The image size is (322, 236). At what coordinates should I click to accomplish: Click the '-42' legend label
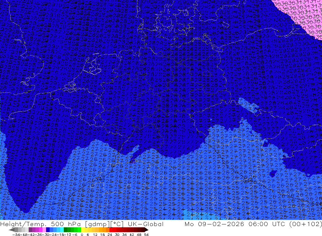click(31, 235)
